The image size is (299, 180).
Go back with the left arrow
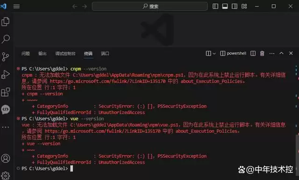coord(75,6)
